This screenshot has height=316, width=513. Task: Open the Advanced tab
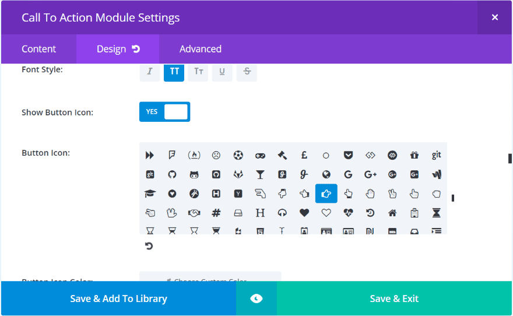200,49
